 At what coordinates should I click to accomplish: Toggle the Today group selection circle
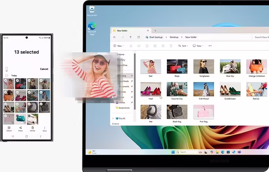[x=7, y=76]
